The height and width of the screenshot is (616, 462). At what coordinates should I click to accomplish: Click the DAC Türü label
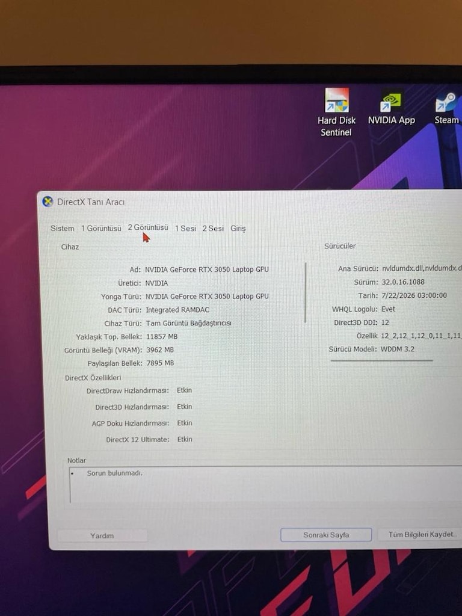coord(125,310)
